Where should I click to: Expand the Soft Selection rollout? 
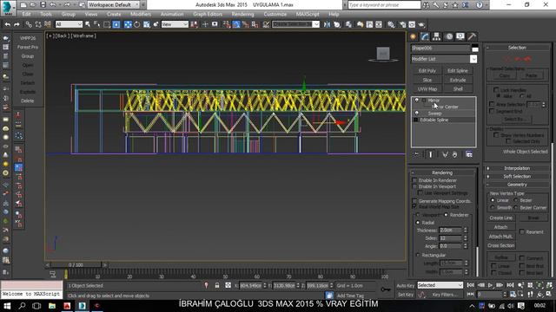click(x=517, y=177)
